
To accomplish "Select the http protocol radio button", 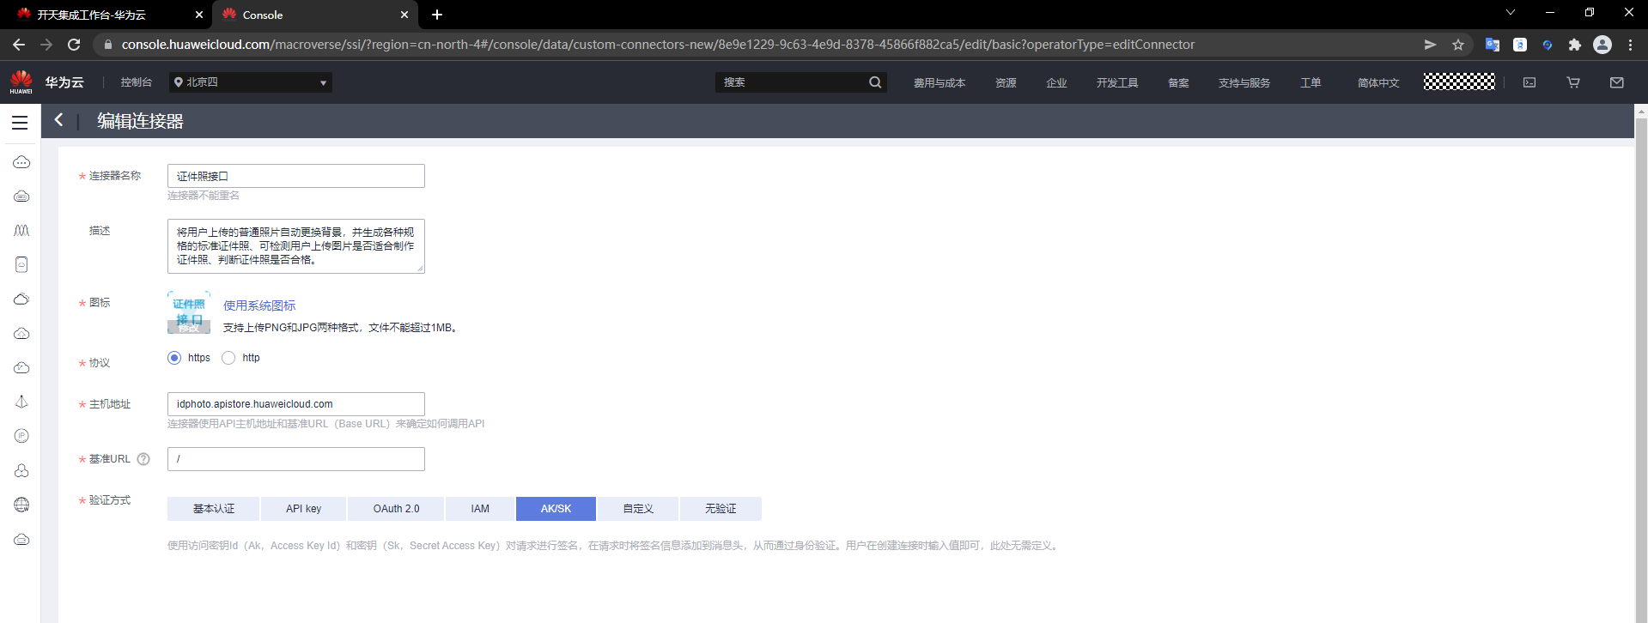I will pos(228,358).
